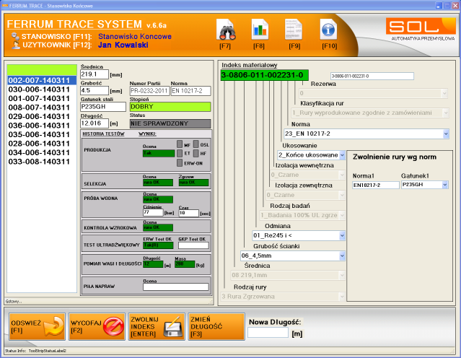Click the green DOBRY grade indicator
Image resolution: width=461 pixels, height=358 pixels.
point(170,107)
